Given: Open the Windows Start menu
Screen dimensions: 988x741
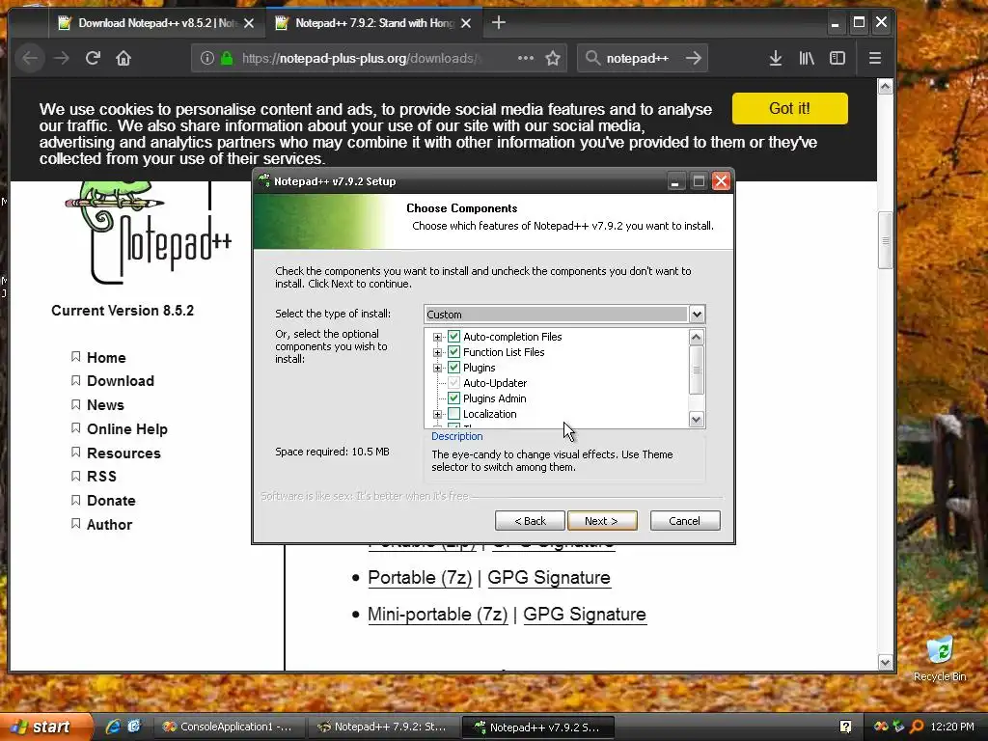Looking at the screenshot, I should [x=44, y=727].
